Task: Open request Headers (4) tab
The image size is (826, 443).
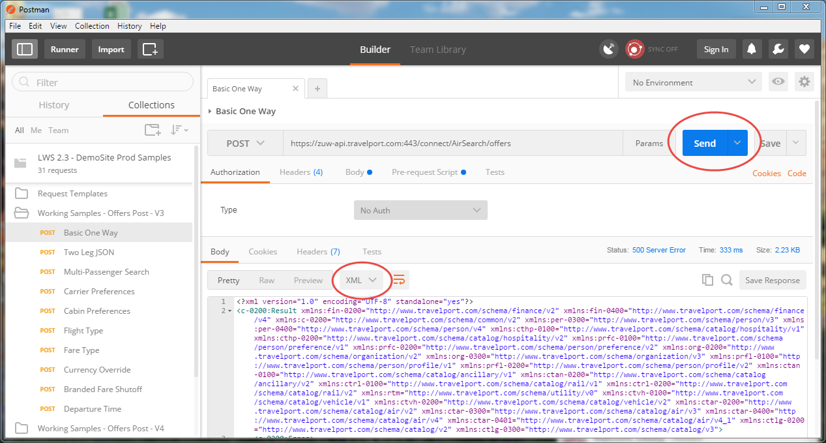Action: tap(301, 172)
